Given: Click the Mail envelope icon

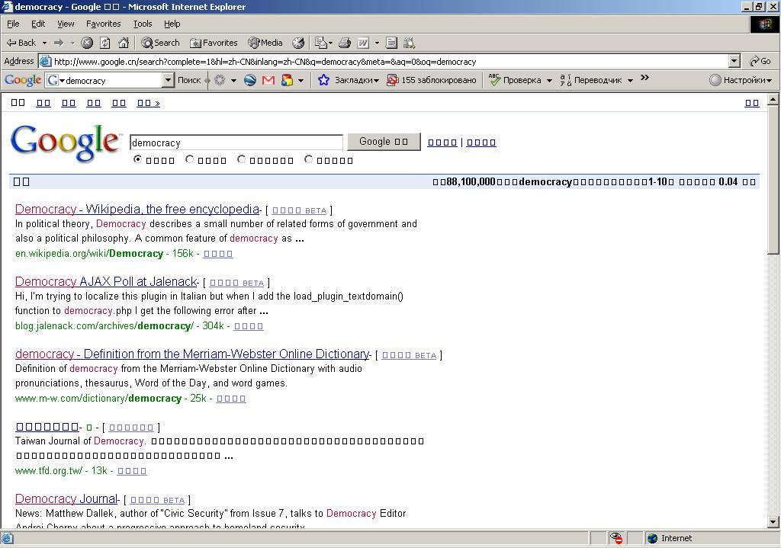Looking at the screenshot, I should coord(321,43).
